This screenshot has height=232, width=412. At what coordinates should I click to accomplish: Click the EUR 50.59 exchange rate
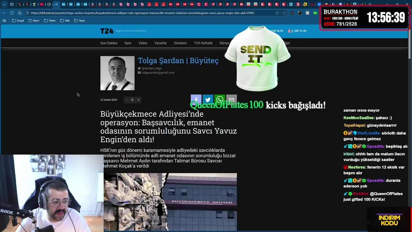277,31
